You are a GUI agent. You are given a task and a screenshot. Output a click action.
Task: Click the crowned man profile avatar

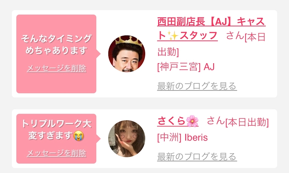(127, 54)
